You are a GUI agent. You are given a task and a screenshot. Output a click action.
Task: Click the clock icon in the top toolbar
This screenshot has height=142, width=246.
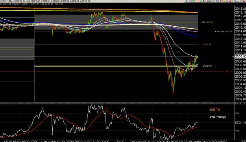[x=207, y=1]
